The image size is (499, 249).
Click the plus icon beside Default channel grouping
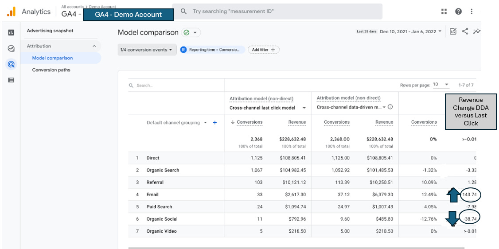(x=215, y=123)
